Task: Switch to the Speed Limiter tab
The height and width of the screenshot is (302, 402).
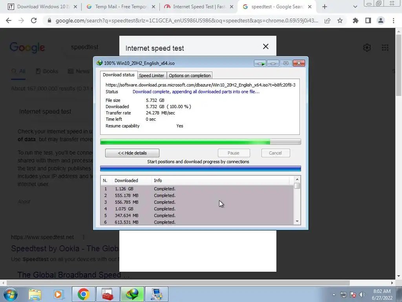Action: click(x=151, y=75)
